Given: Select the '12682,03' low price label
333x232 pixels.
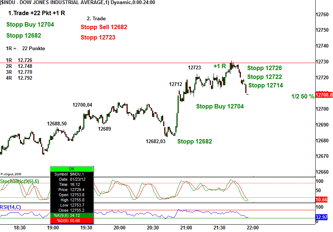Looking at the screenshot, I should tap(156, 141).
